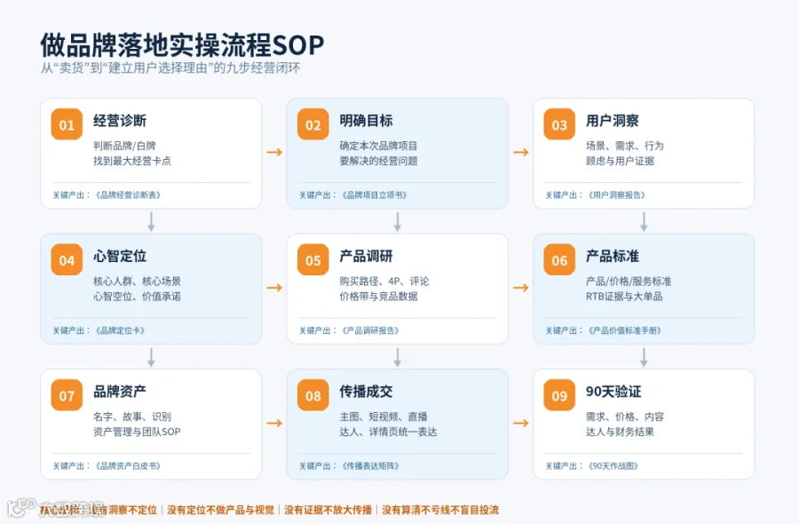Click key output 《品牌项目立项书》

coord(375,195)
